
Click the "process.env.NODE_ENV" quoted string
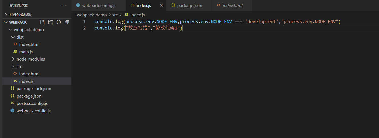click(x=310, y=22)
